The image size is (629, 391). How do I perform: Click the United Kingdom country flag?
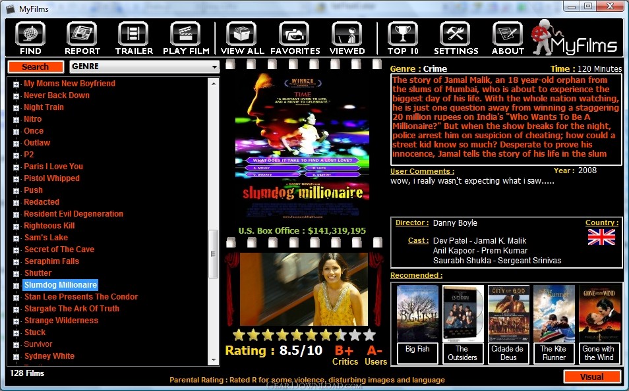coord(601,237)
